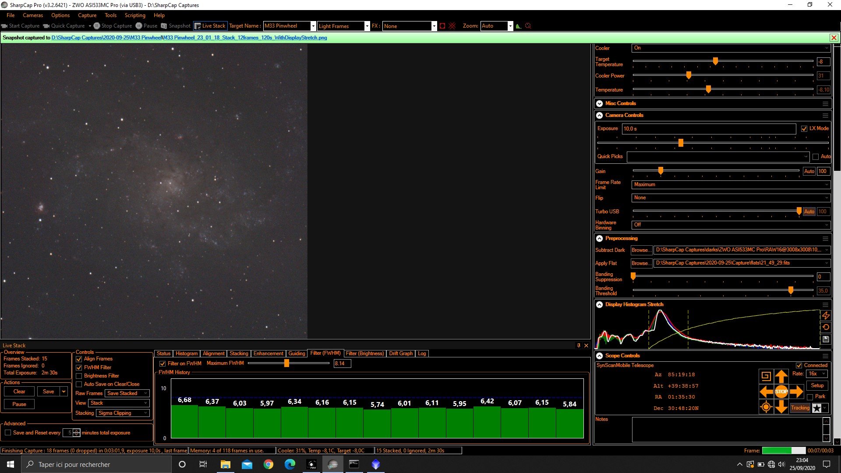Collapse the Scope Controls section

pos(599,356)
